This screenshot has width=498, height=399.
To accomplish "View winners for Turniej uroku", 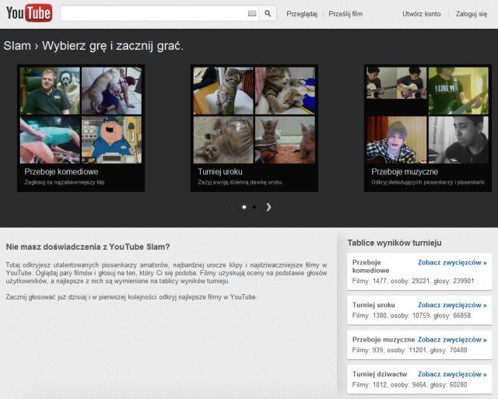I will click(452, 306).
